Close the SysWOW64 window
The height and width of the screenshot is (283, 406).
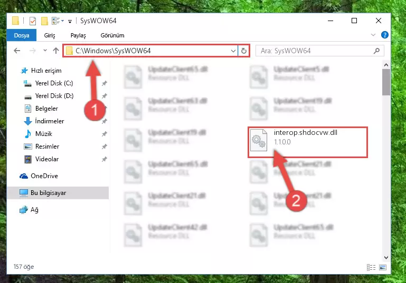coord(379,21)
